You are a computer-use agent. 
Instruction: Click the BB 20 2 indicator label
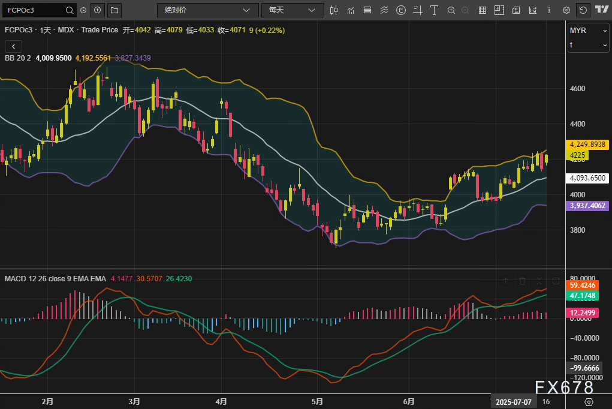17,58
